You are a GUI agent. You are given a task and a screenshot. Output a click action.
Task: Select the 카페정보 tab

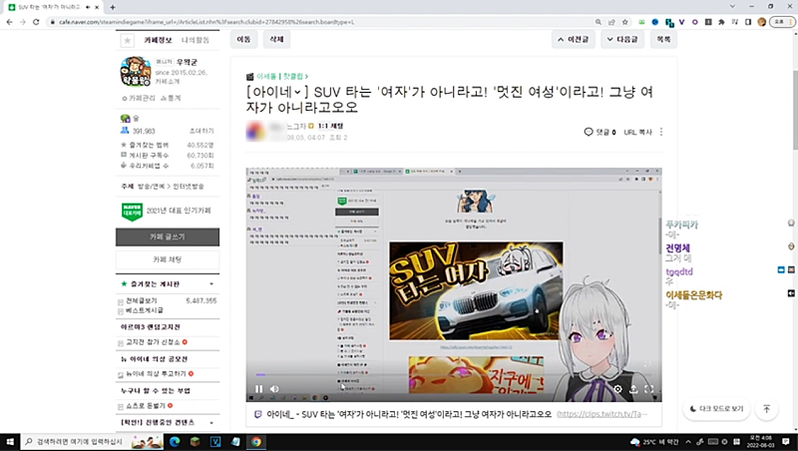pos(158,41)
